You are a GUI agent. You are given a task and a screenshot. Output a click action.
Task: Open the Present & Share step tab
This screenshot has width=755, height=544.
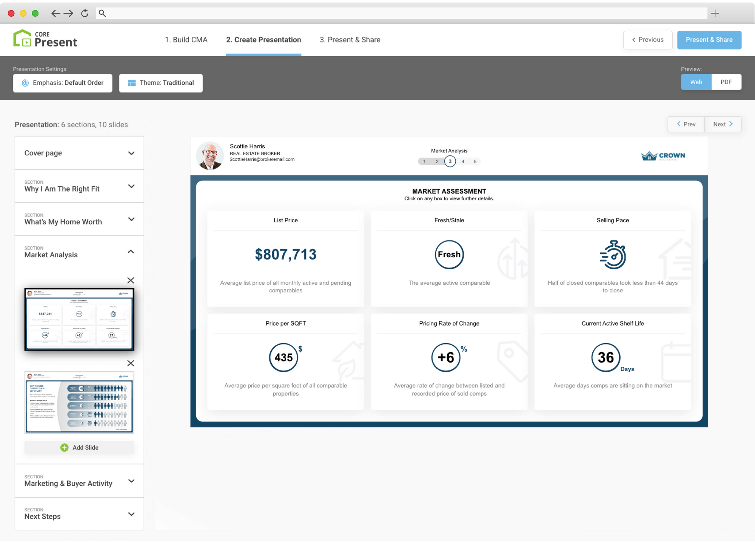point(350,40)
